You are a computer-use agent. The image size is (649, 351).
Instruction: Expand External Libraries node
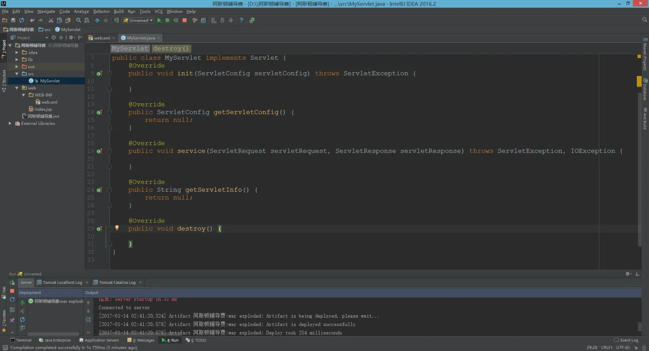click(10, 124)
